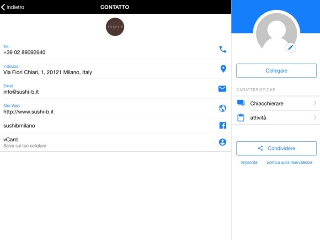Click the chat bubbles icon
Viewport: 320px width, 240px height.
(241, 103)
